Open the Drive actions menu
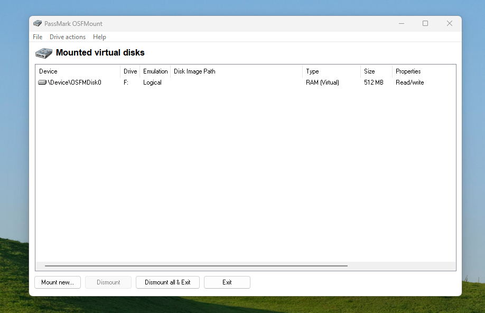485x313 pixels. pos(68,37)
